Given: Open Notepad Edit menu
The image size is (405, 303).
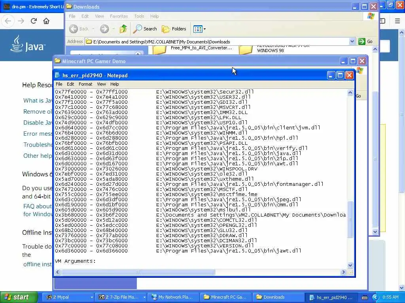Looking at the screenshot, I should [70, 84].
